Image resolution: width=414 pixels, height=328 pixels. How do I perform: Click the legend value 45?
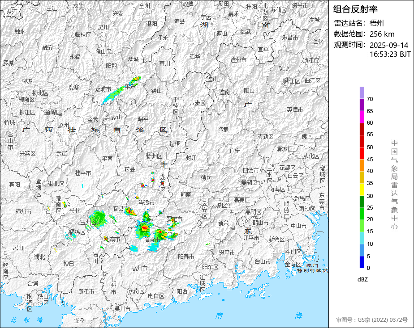coord(370,159)
